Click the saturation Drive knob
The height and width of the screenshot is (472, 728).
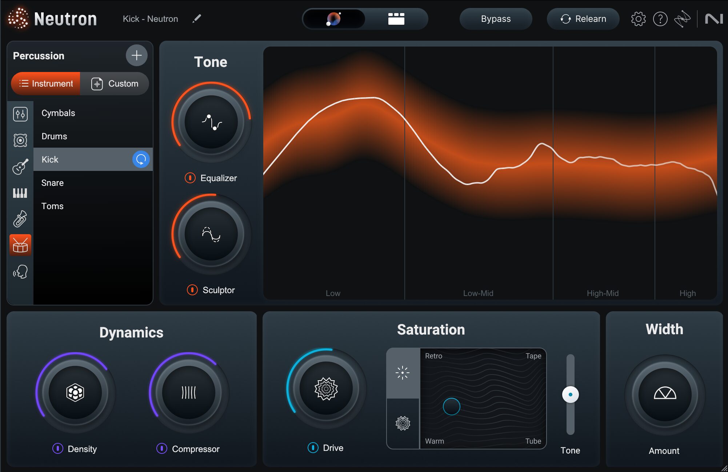point(326,388)
